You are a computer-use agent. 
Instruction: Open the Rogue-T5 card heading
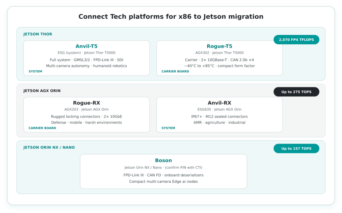[x=219, y=46]
